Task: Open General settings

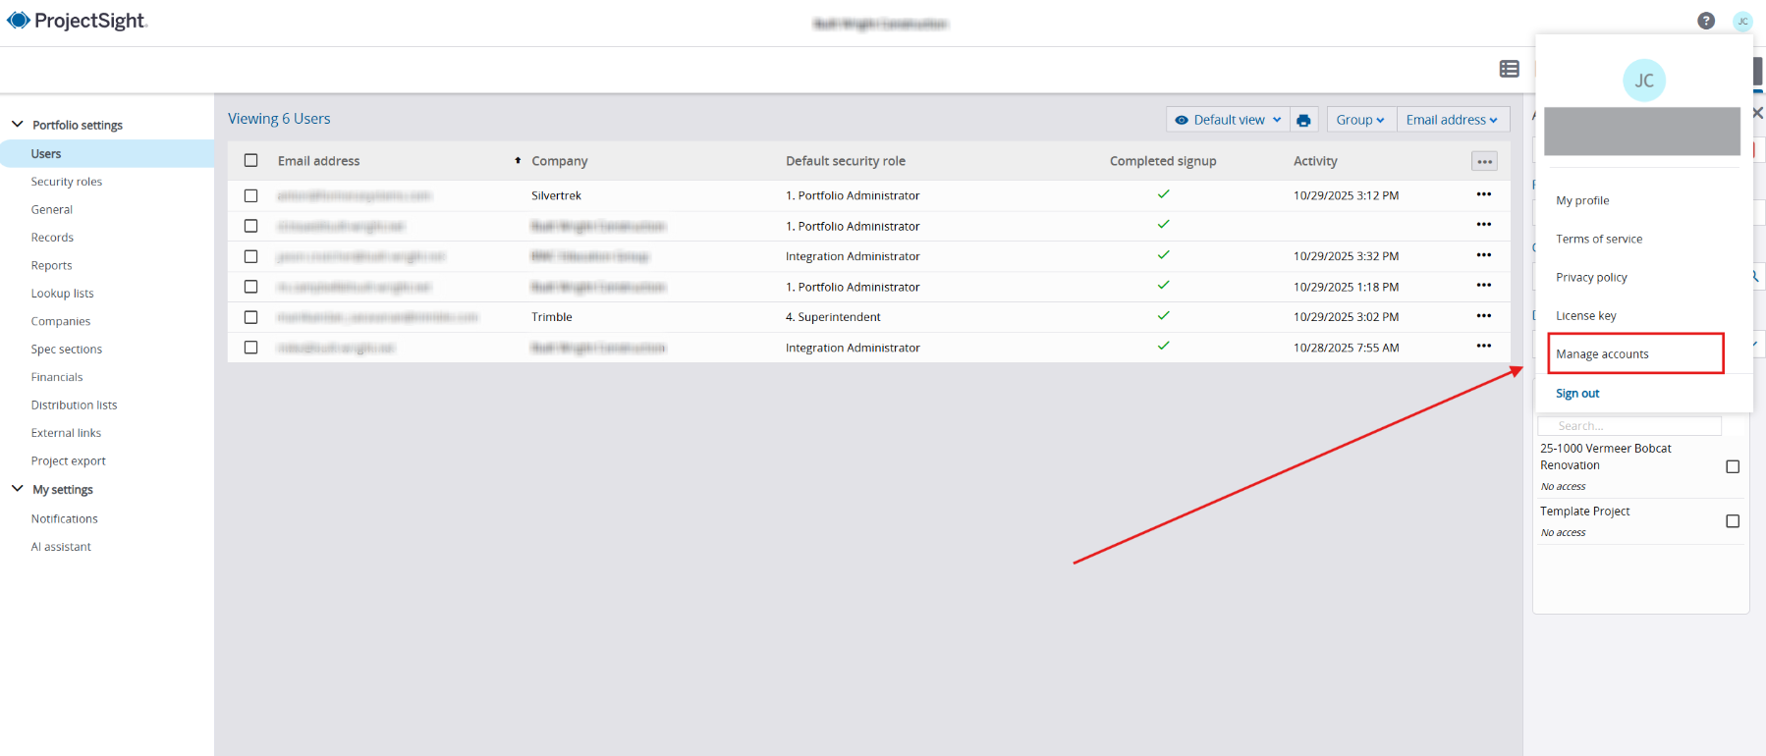Action: pyautogui.click(x=52, y=209)
